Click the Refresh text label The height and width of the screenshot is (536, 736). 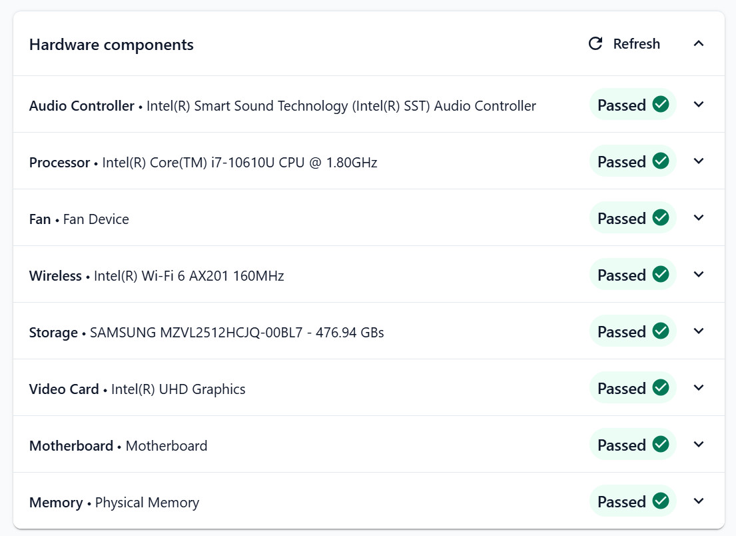coord(636,44)
